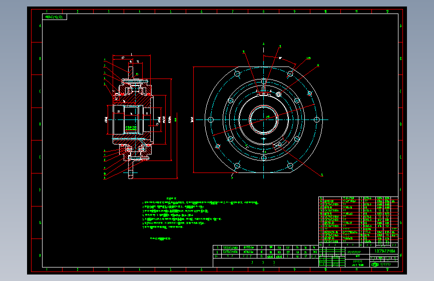Click the leftmost flange hole on the horizontal centerline

coord(211,120)
